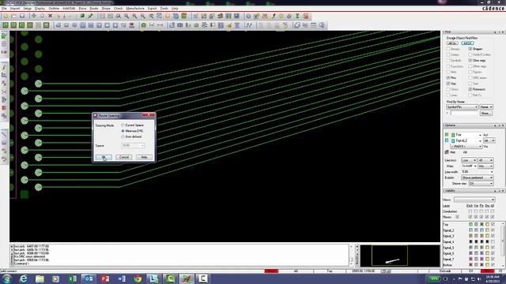Open the Symbol/Pin Find By Name dropdown
Image resolution: width=506 pixels, height=284 pixels.
(462, 107)
